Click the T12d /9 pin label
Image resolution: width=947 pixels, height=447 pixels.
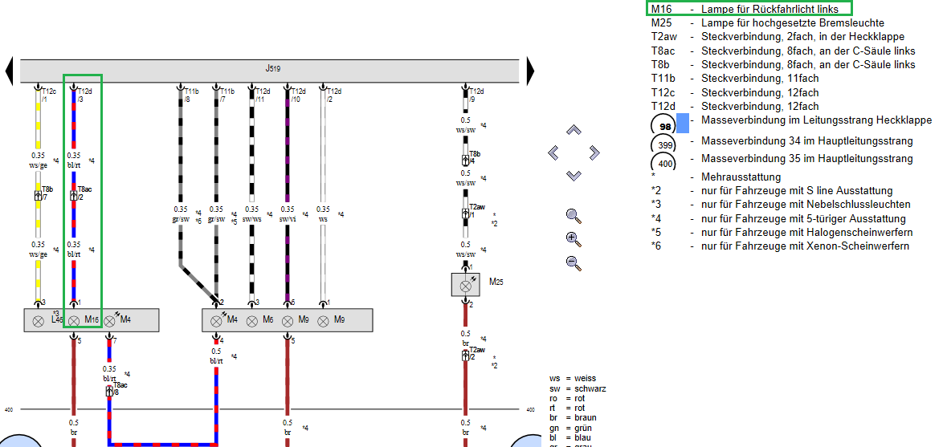tap(476, 95)
